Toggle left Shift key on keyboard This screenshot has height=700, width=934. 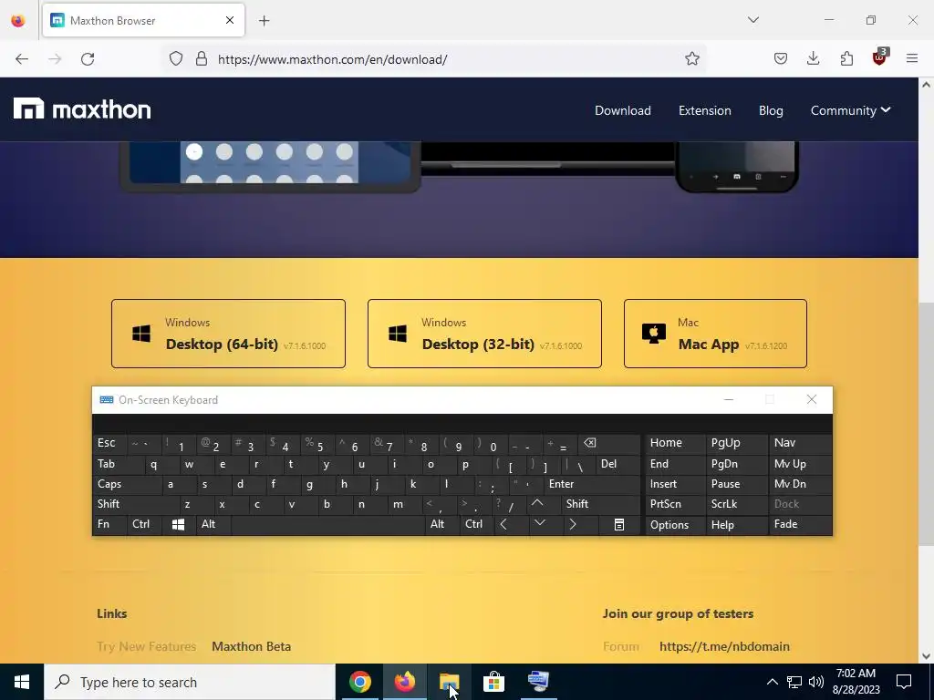[x=136, y=504]
